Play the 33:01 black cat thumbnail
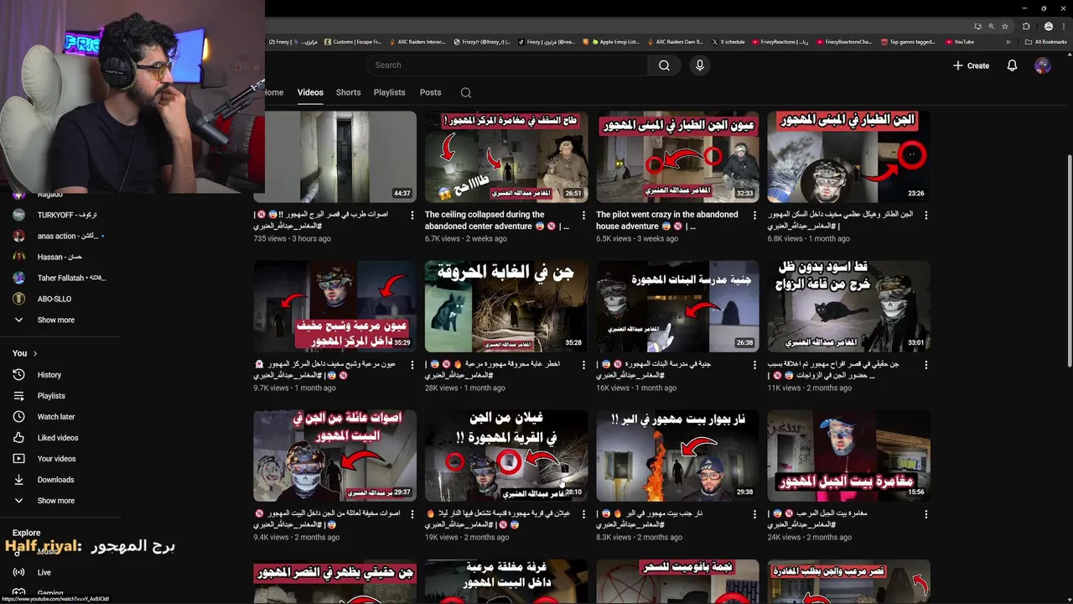The width and height of the screenshot is (1073, 604). [848, 306]
